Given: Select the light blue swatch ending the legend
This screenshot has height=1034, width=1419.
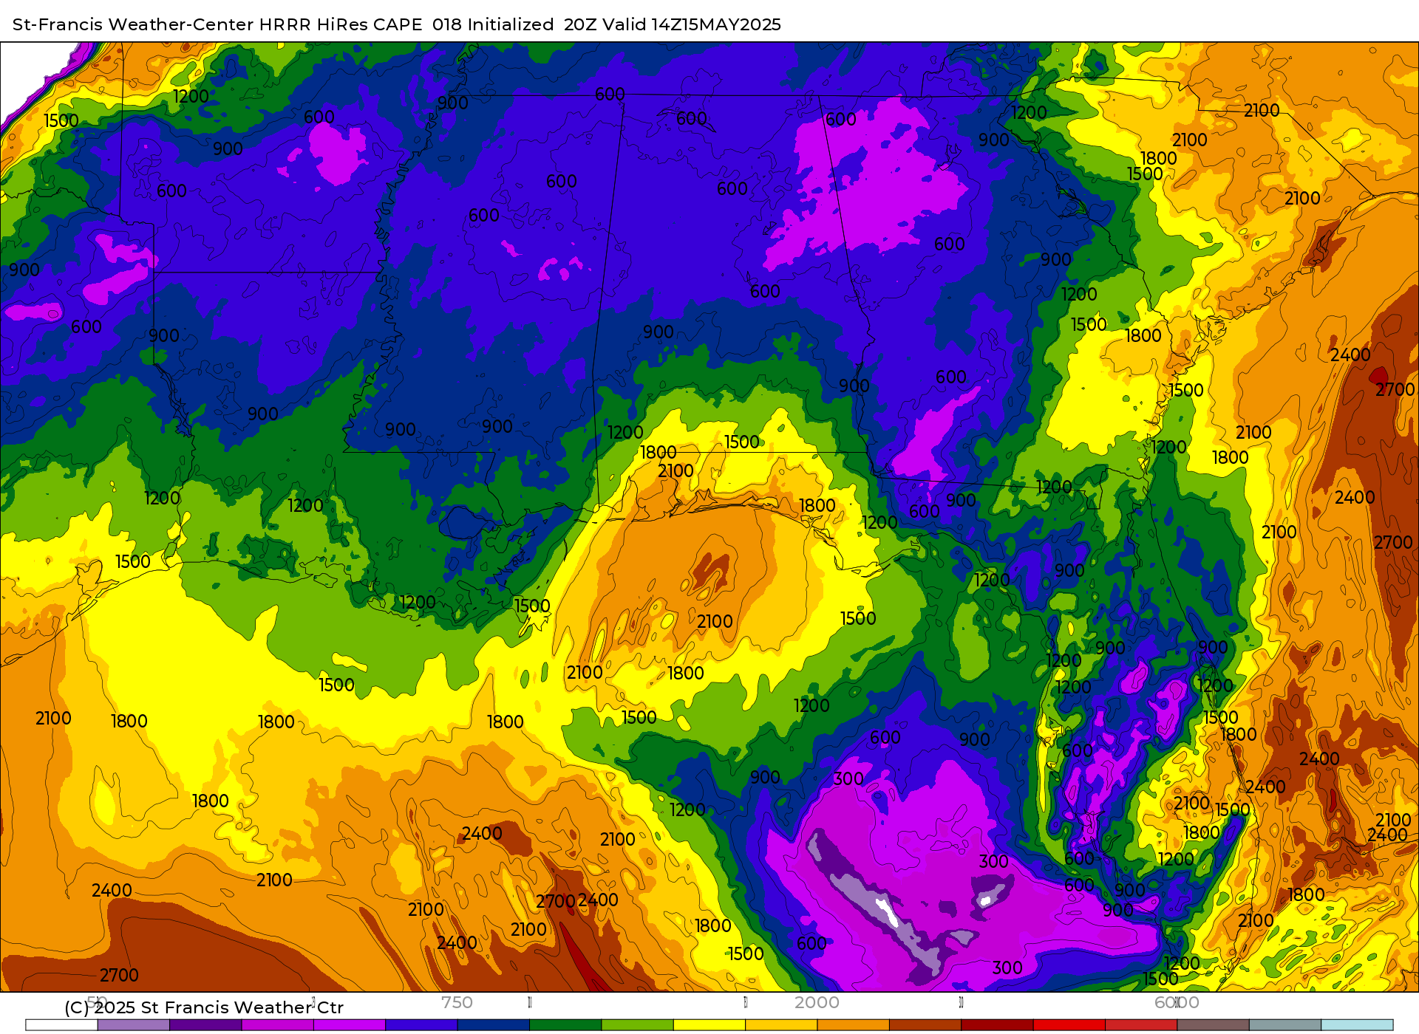Looking at the screenshot, I should tap(1357, 1025).
